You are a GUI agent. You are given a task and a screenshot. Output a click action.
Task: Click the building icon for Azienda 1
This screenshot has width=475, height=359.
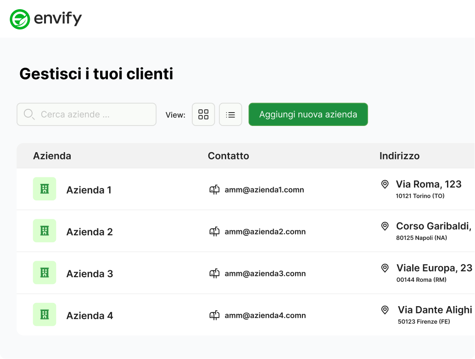tap(45, 188)
